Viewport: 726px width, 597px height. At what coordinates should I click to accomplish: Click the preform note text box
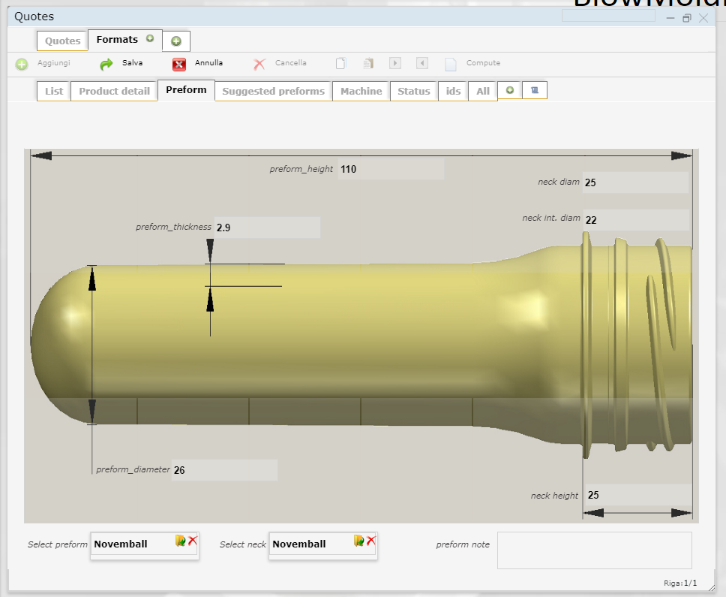[594, 550]
